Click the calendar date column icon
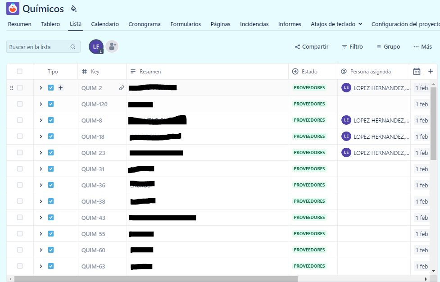The image size is (440, 282). click(x=417, y=72)
